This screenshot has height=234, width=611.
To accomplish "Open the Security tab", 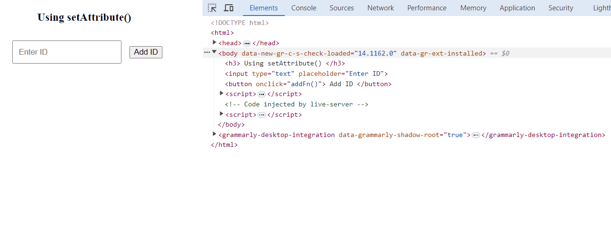I will coord(561,8).
